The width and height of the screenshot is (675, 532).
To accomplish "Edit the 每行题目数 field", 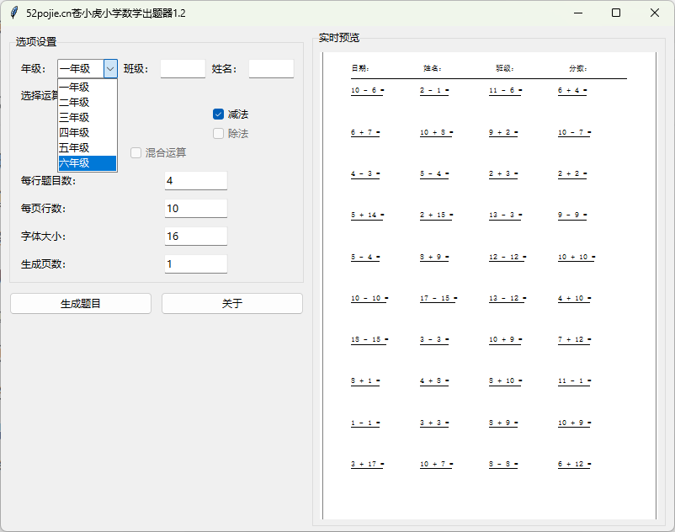I will coord(196,181).
